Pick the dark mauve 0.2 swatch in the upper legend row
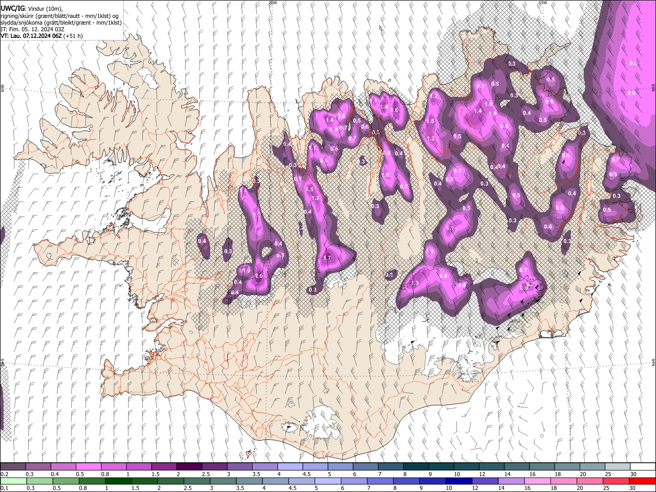 point(13,466)
